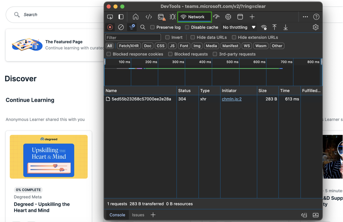
Task: Enable Hide extension URLs checkbox
Action: pyautogui.click(x=234, y=37)
